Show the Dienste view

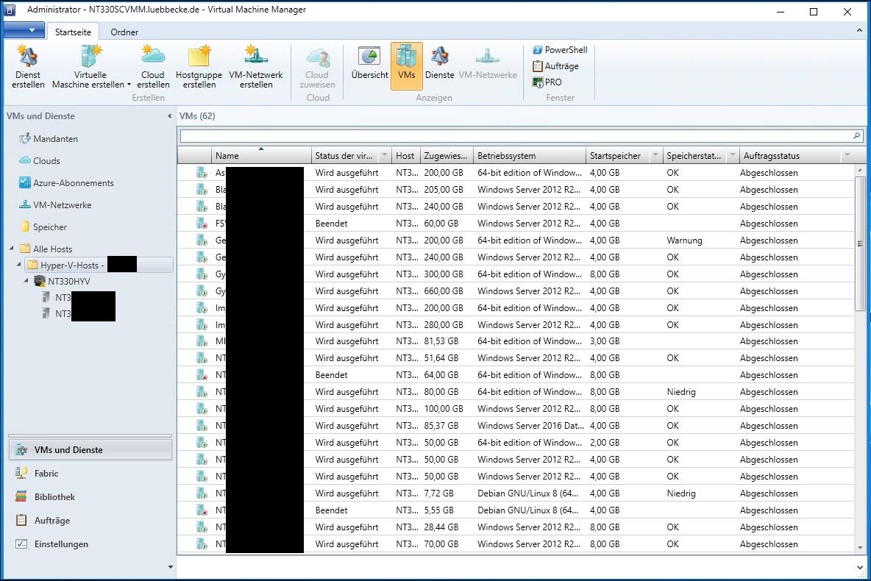(x=440, y=65)
